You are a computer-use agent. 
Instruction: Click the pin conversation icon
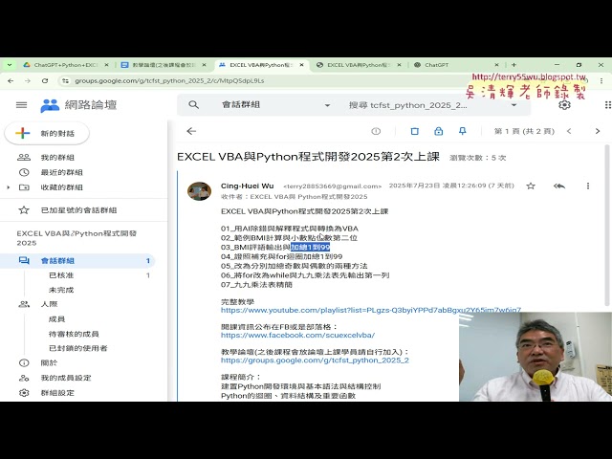463,131
